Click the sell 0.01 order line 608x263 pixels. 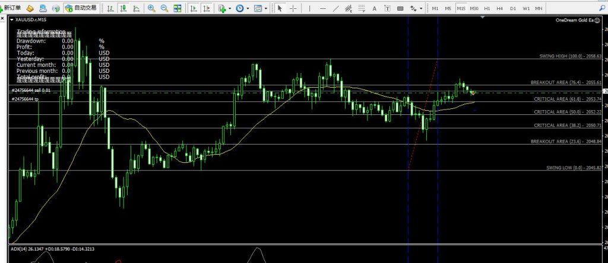pos(36,89)
